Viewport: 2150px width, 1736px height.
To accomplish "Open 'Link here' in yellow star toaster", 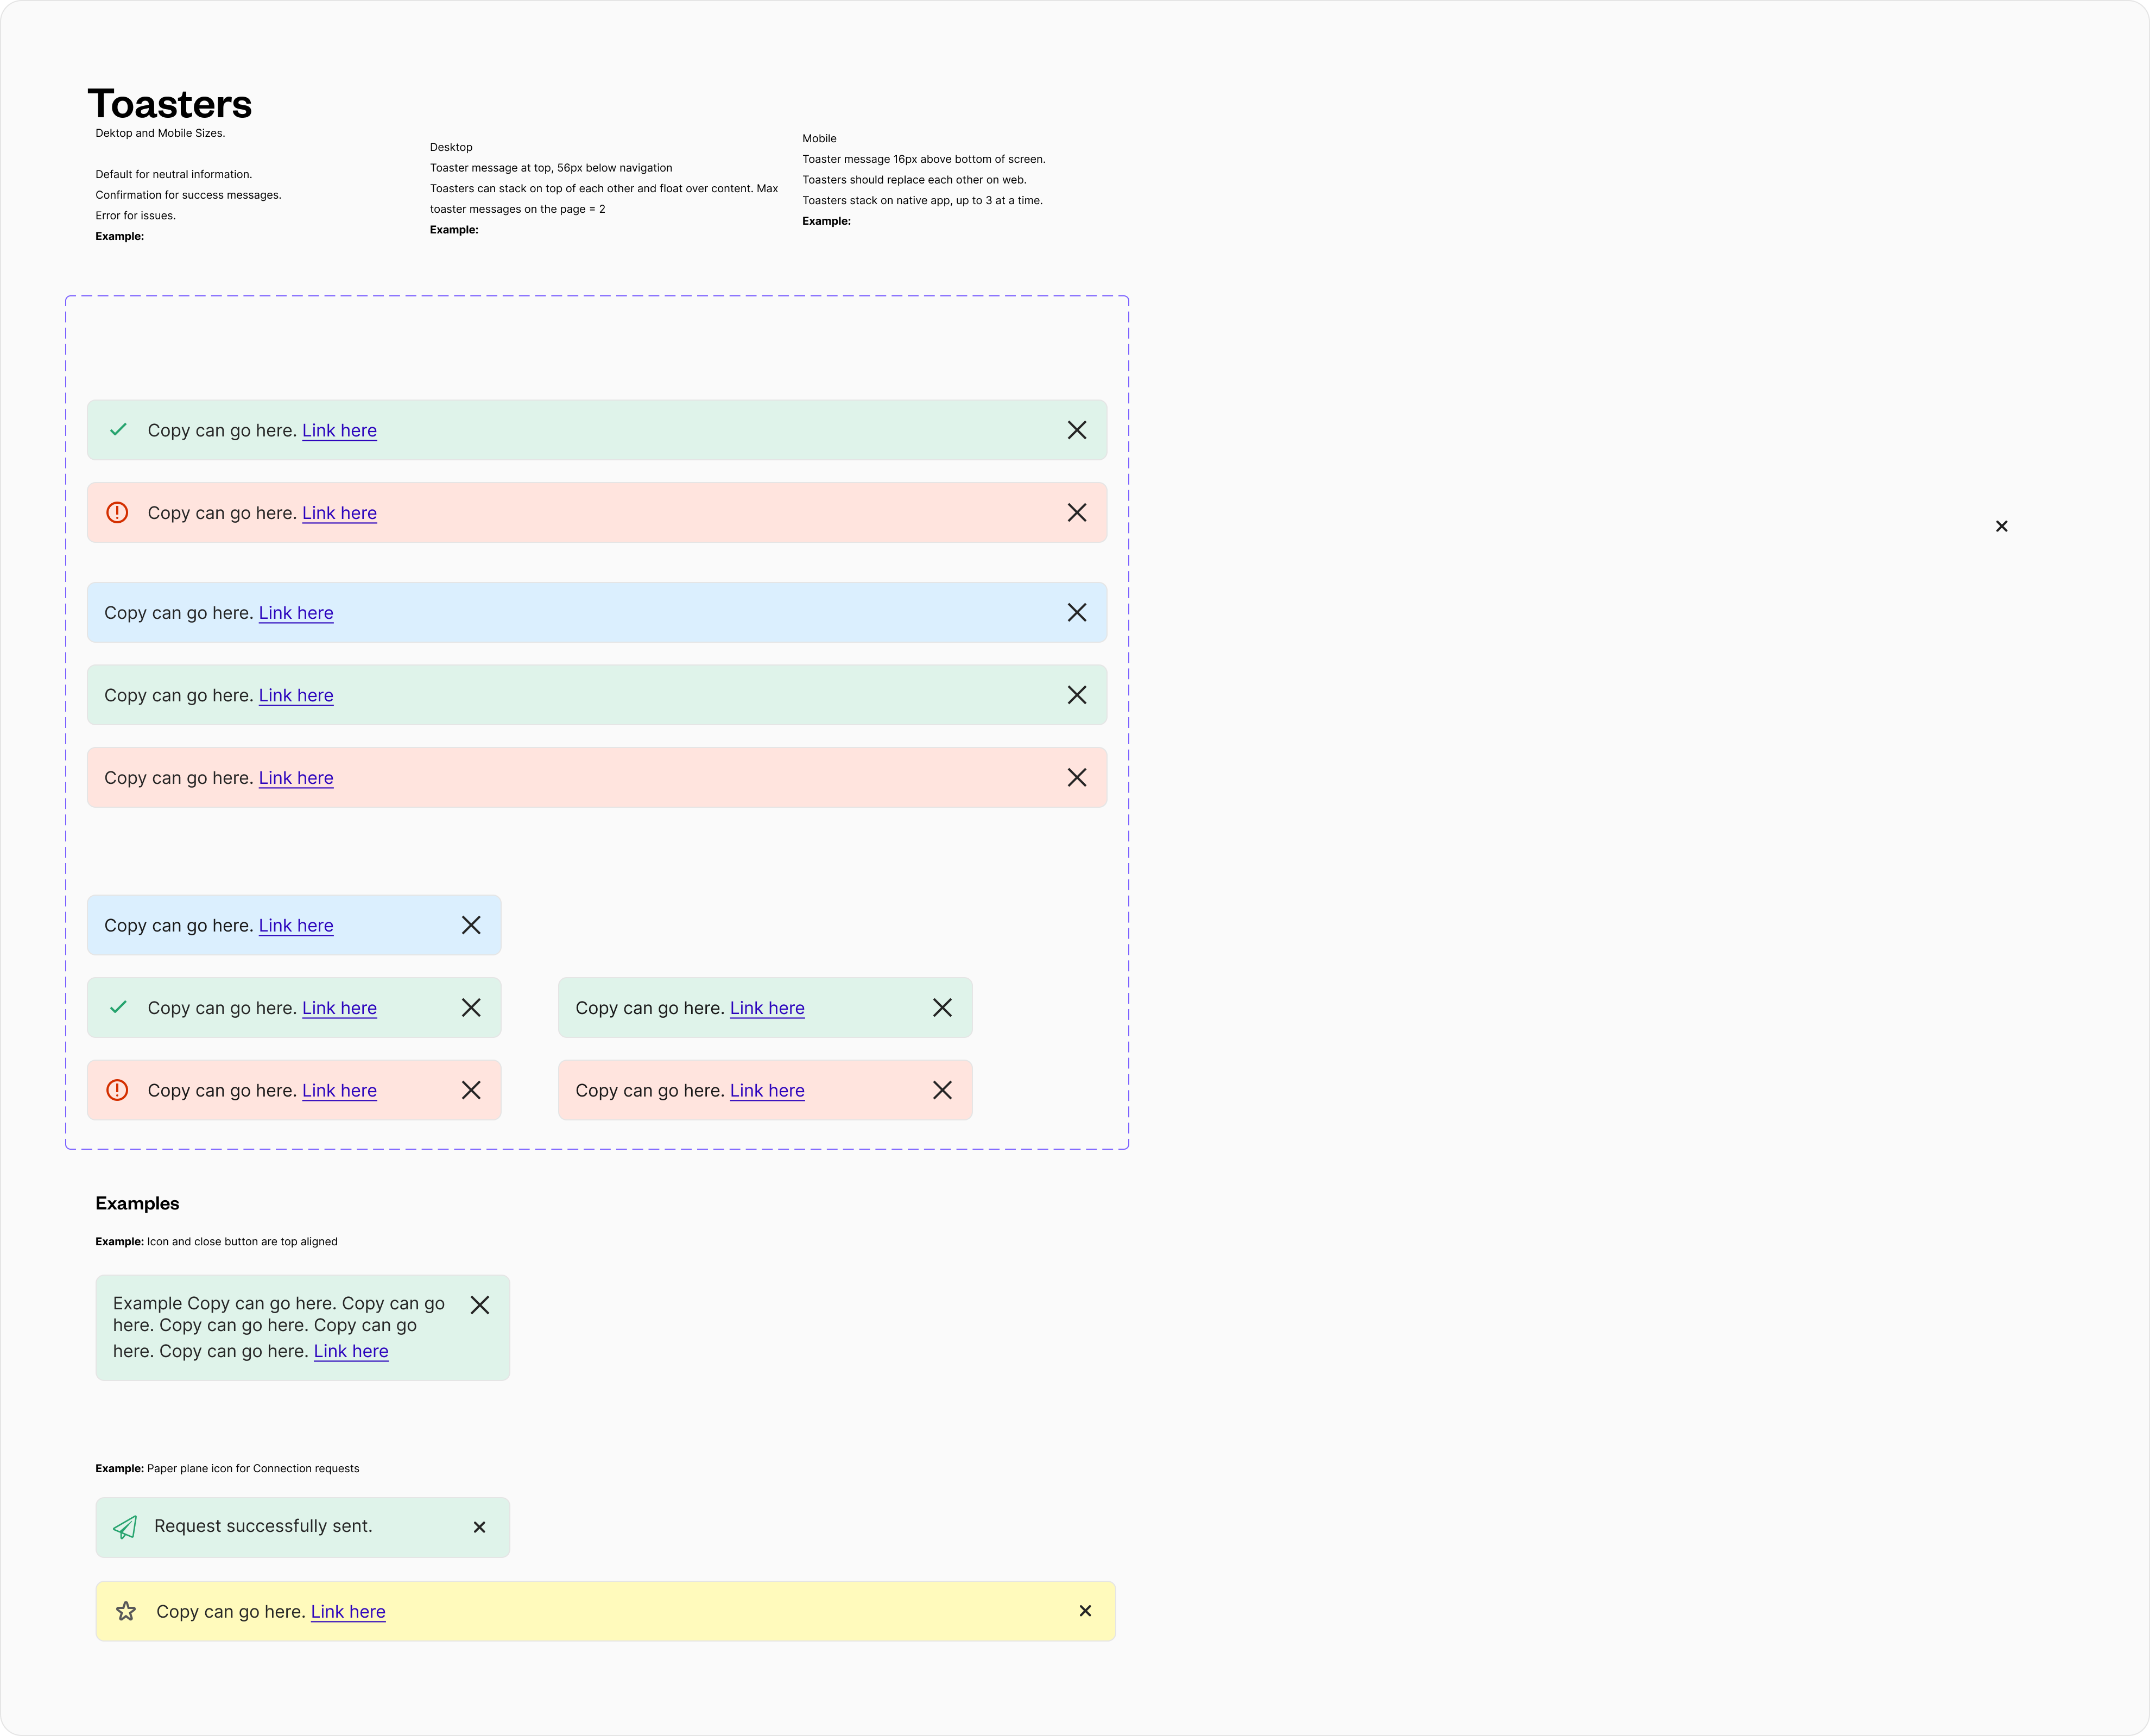I will point(348,1612).
